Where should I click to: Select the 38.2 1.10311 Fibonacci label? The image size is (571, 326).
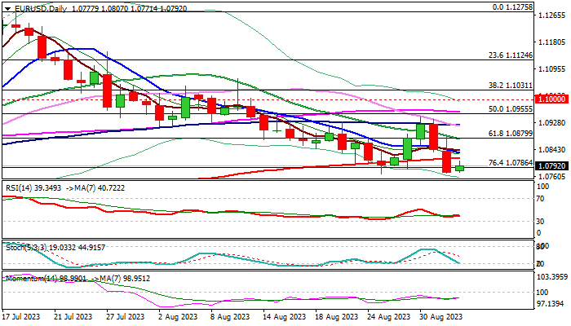click(510, 85)
